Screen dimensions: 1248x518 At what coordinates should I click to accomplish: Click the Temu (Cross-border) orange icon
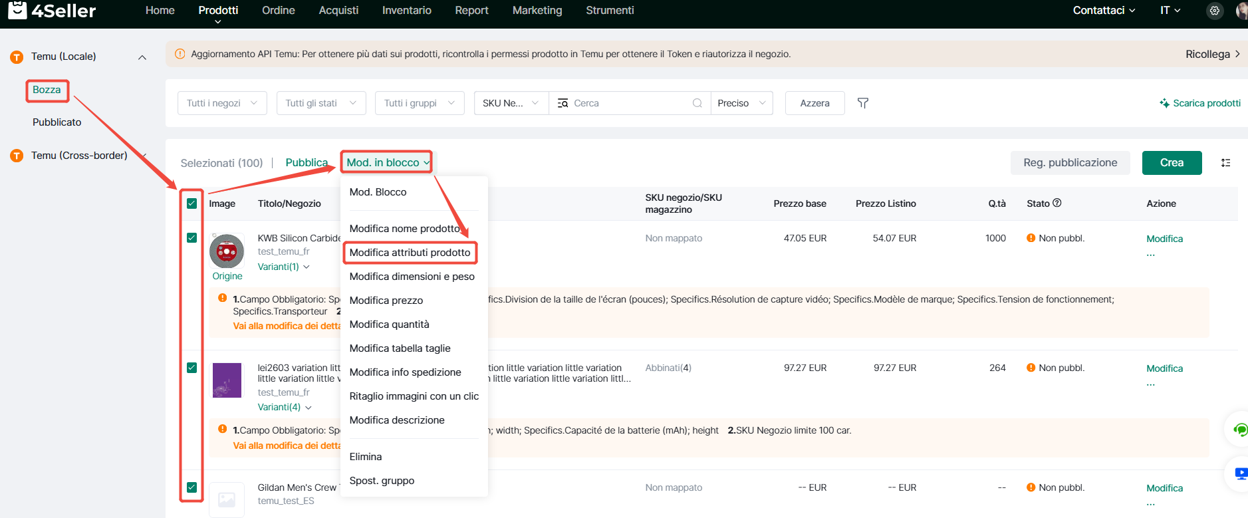pos(17,156)
